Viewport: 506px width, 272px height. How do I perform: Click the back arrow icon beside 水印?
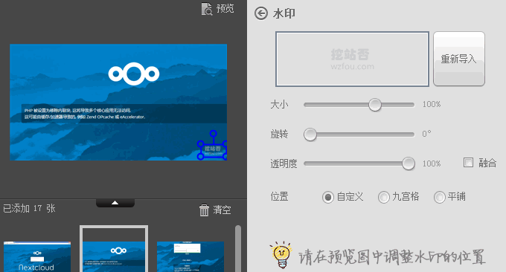click(260, 13)
